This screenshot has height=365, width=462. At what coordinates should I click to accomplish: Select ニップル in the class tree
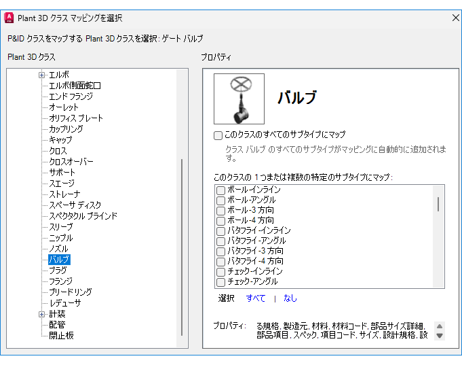pyautogui.click(x=60, y=238)
